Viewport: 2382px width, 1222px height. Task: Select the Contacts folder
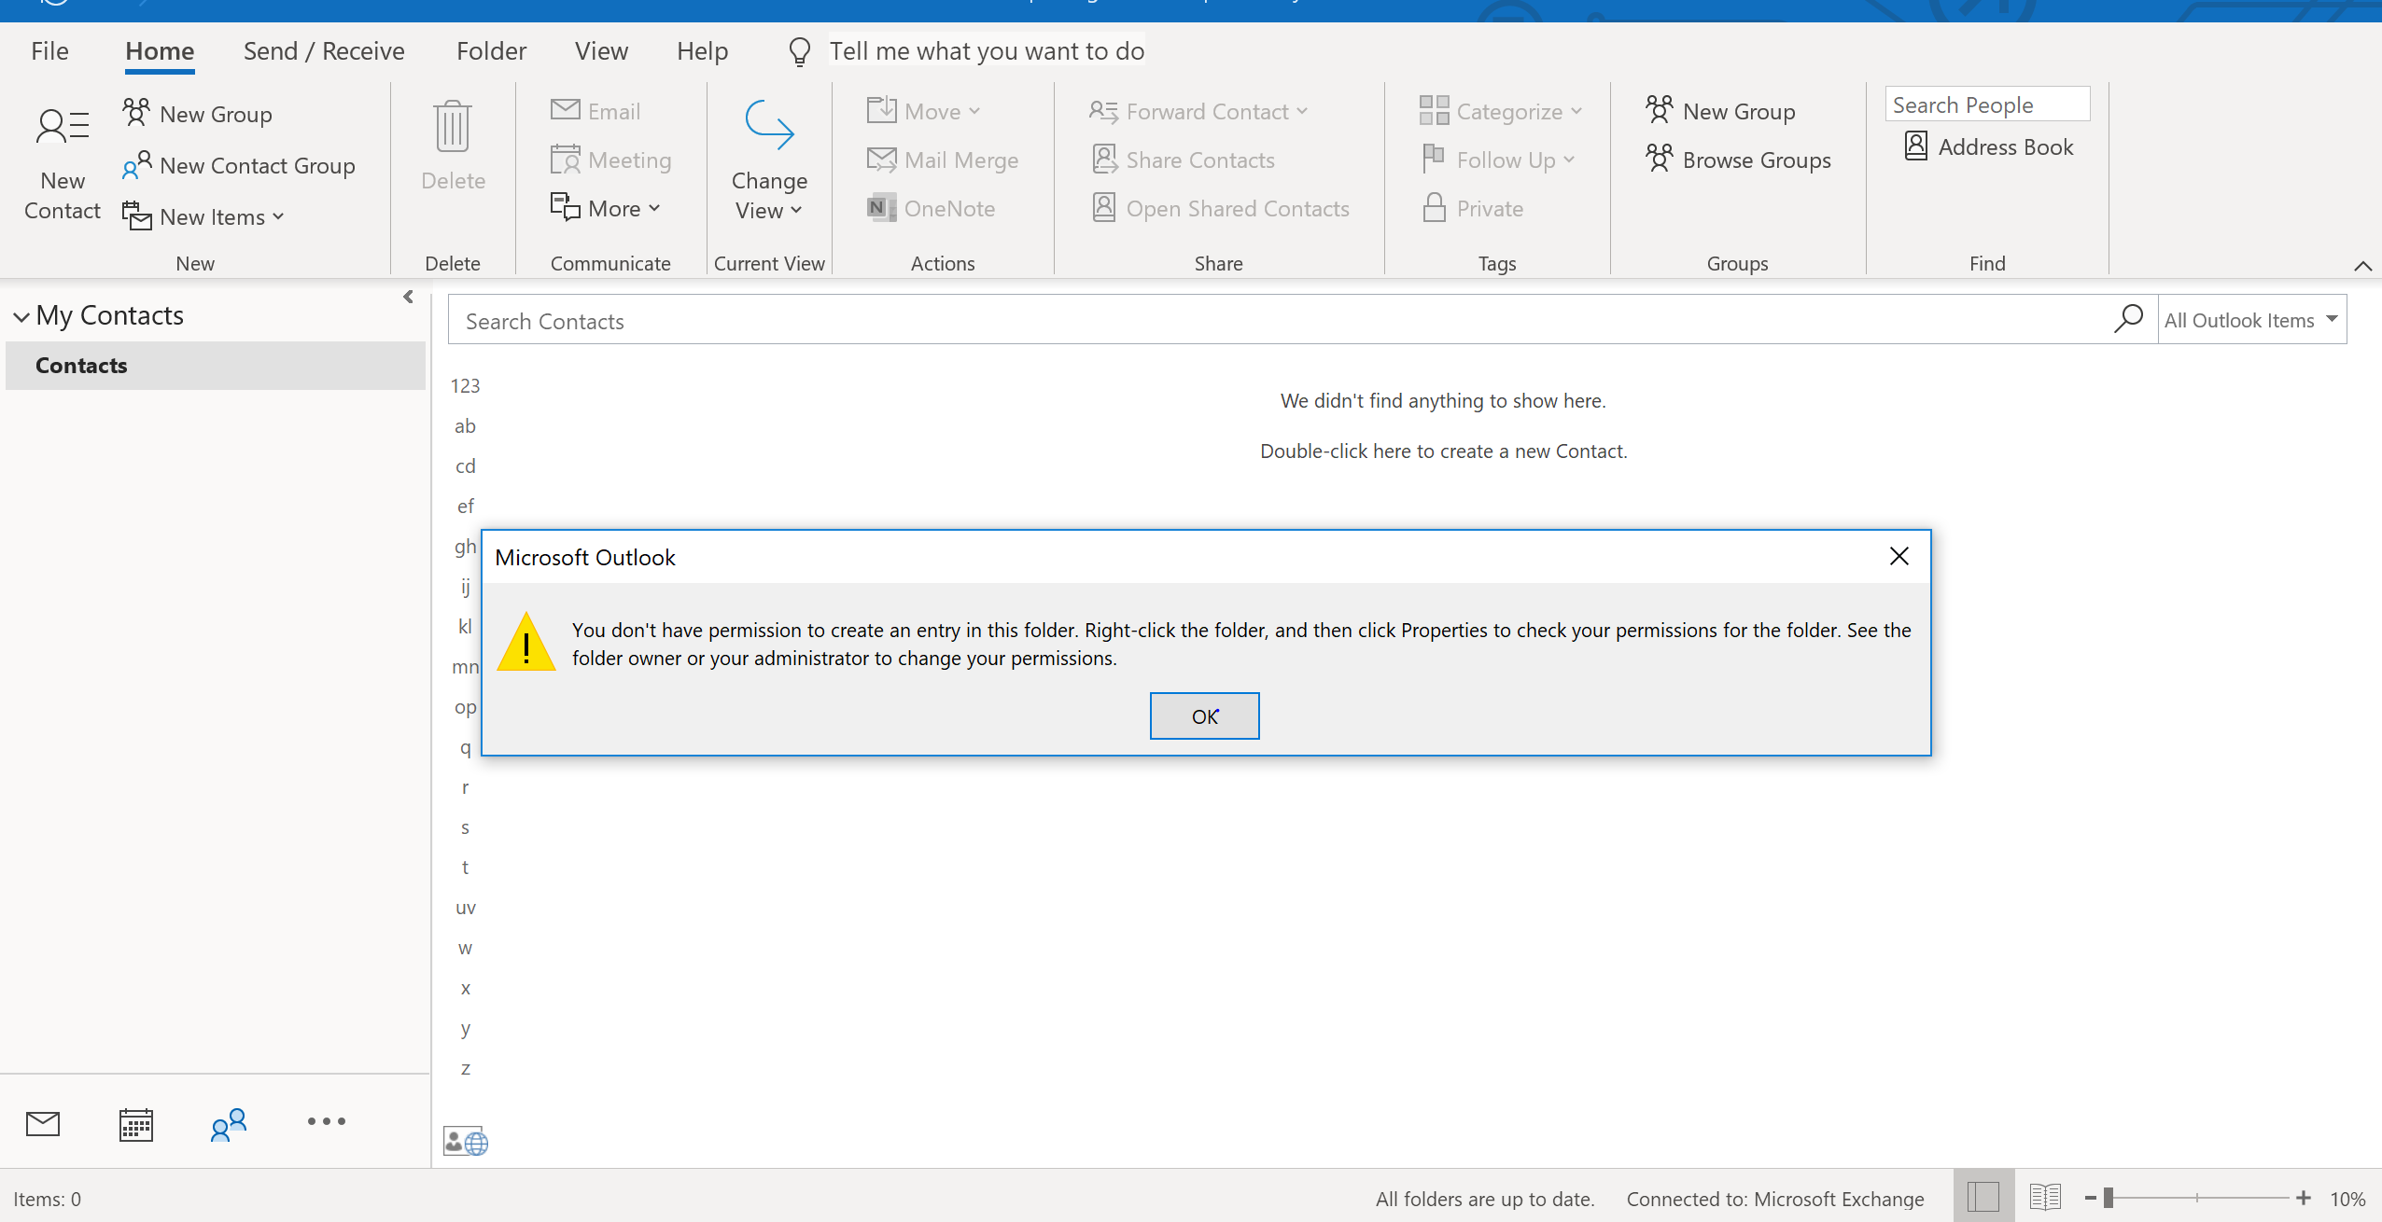click(x=215, y=366)
